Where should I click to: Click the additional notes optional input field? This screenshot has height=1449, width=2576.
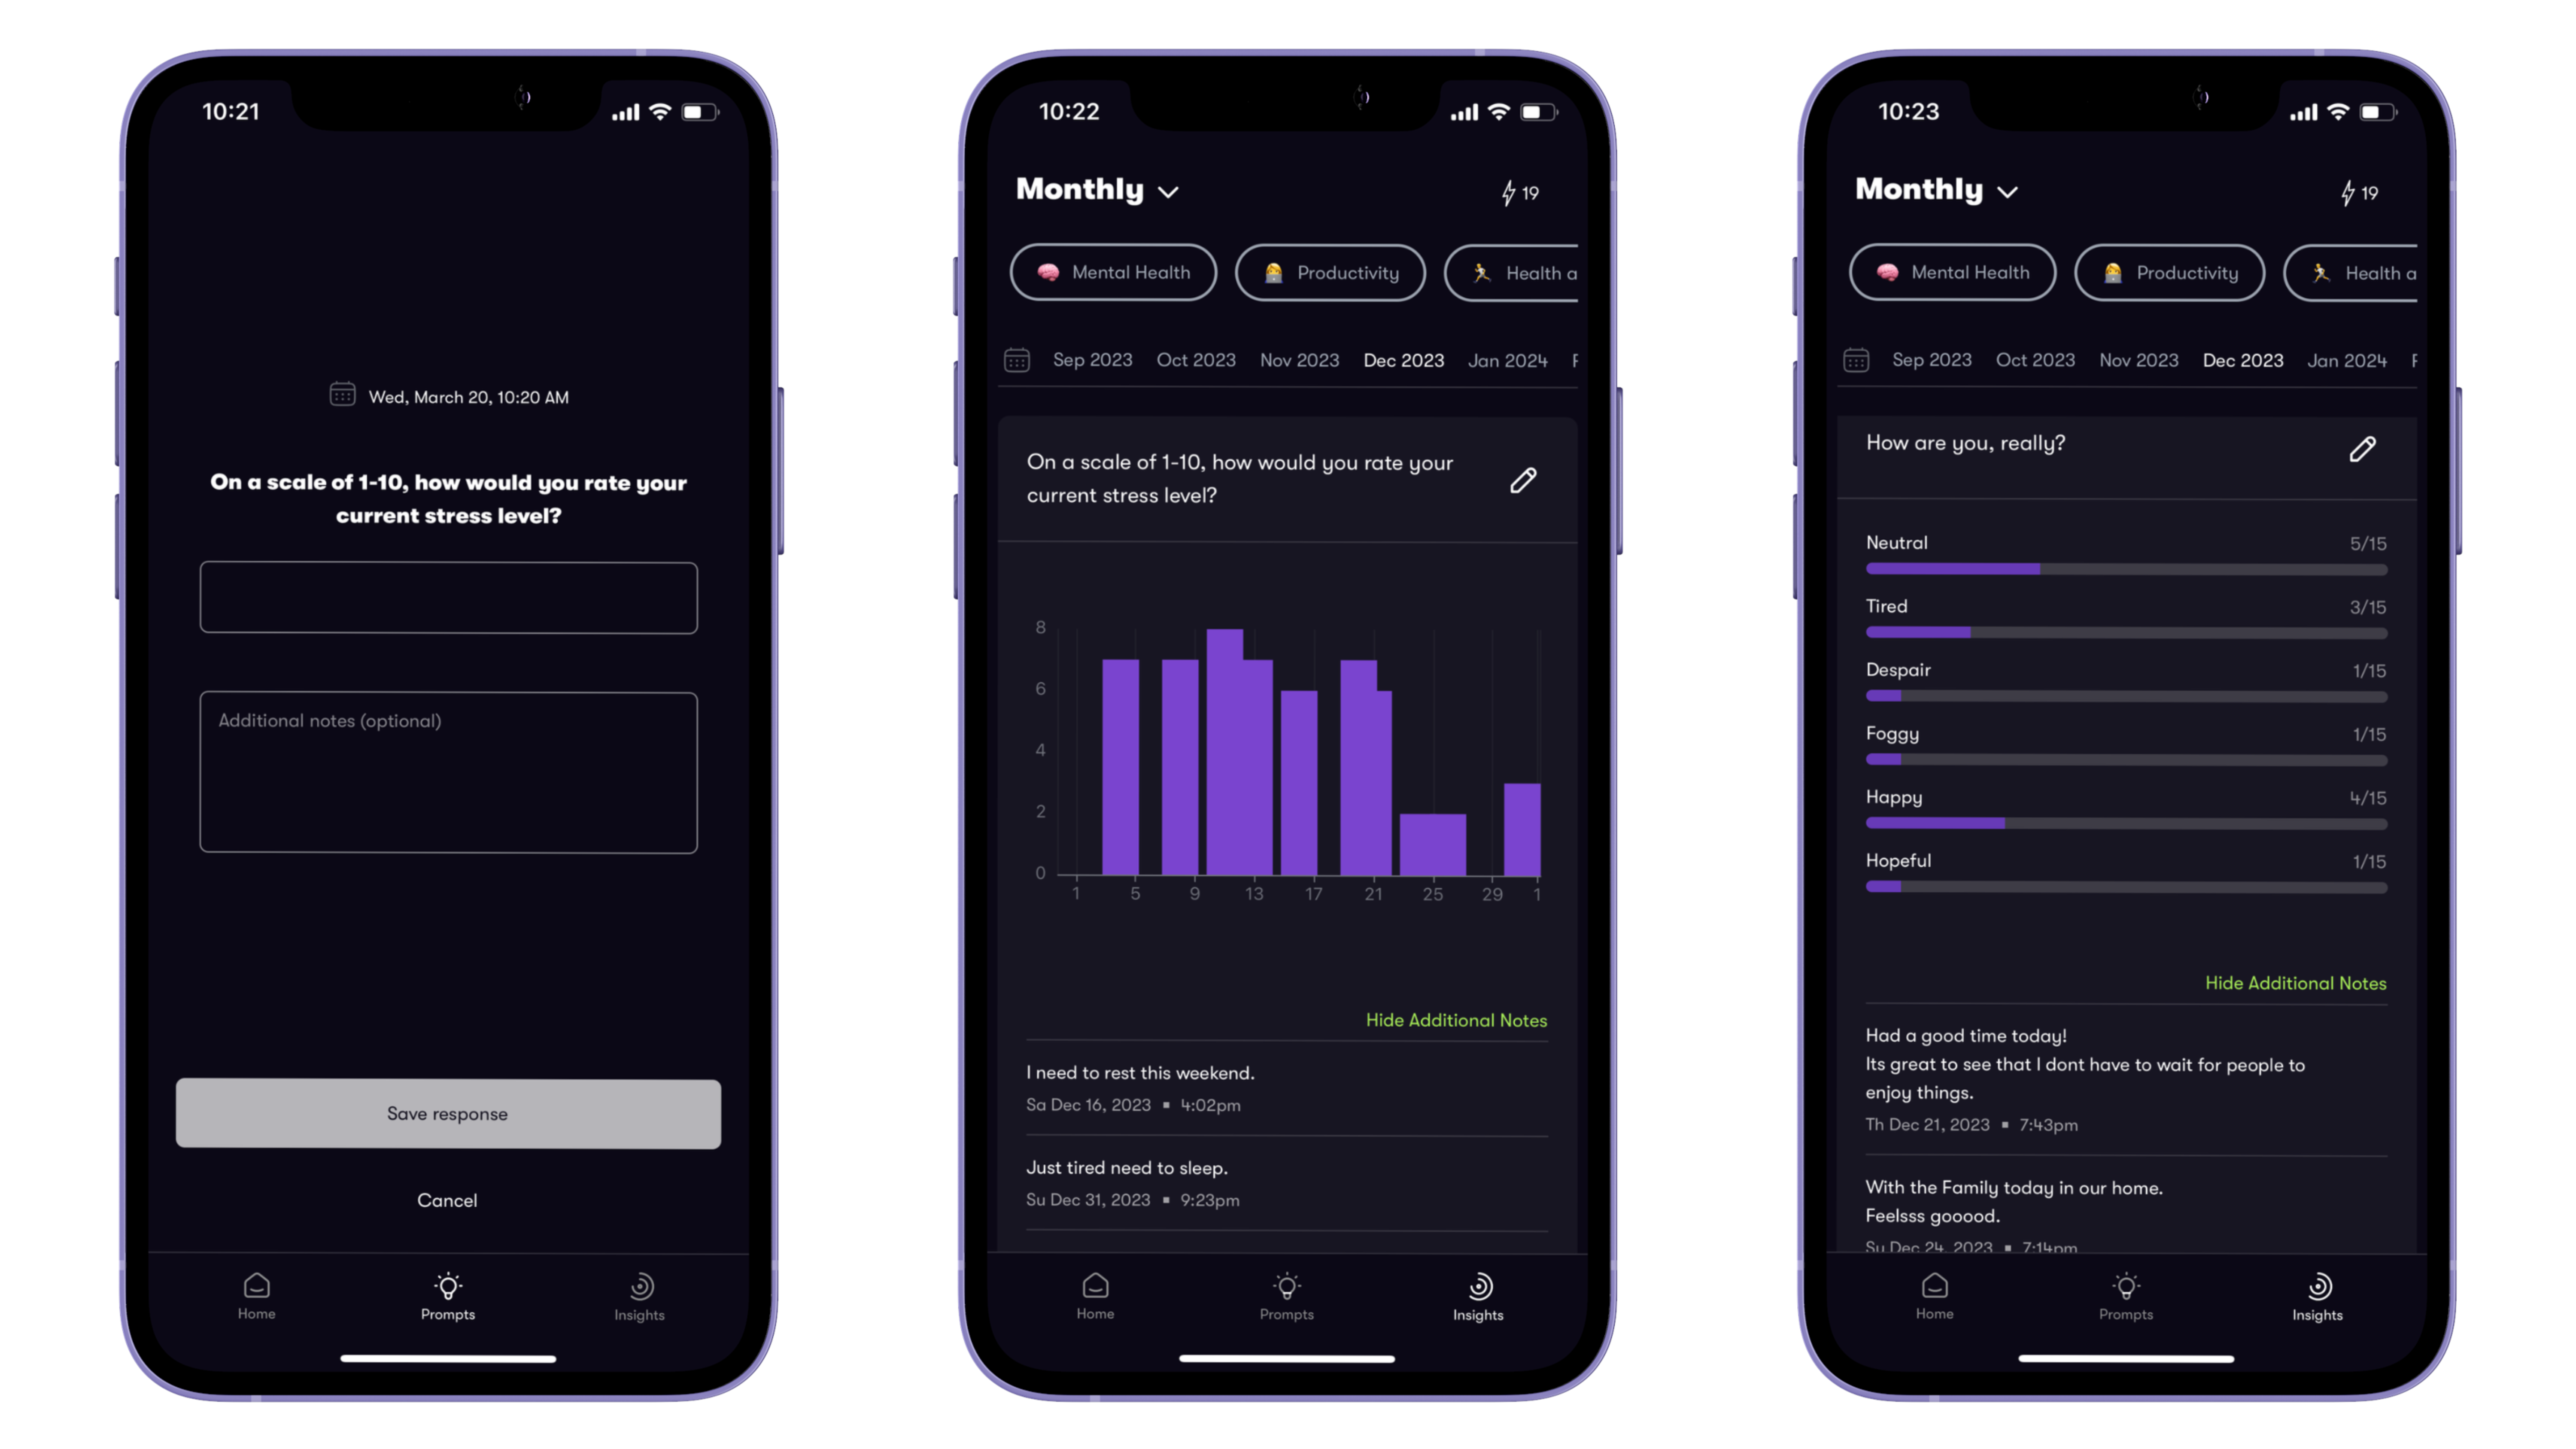448,770
